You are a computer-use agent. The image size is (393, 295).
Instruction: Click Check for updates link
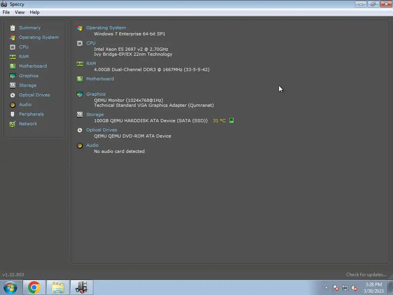pyautogui.click(x=366, y=274)
